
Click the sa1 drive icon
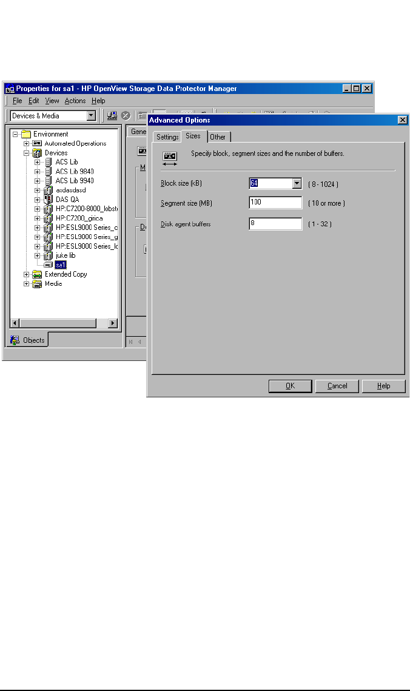(x=49, y=265)
